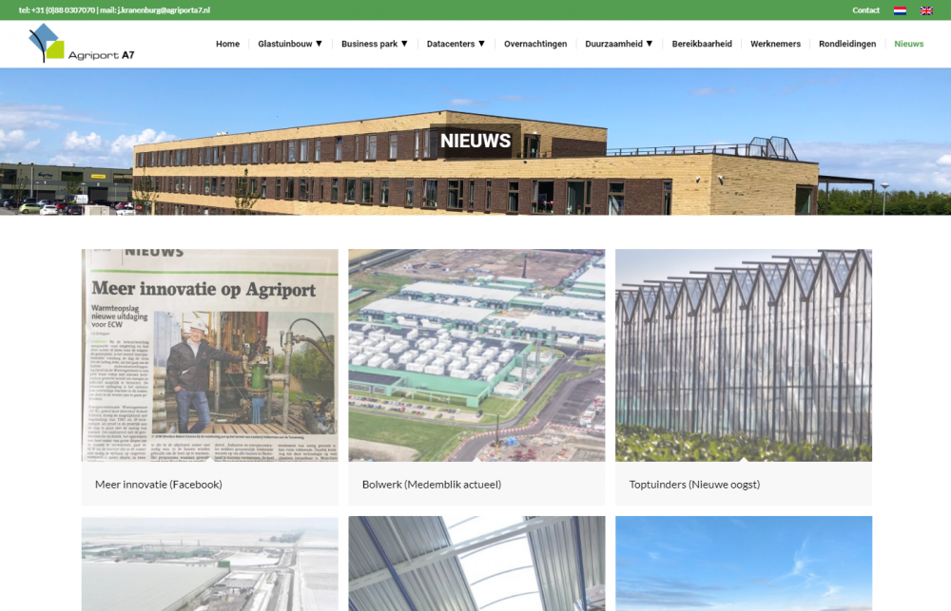Open the Meer innovatie (Facebook) article title

[x=158, y=485]
